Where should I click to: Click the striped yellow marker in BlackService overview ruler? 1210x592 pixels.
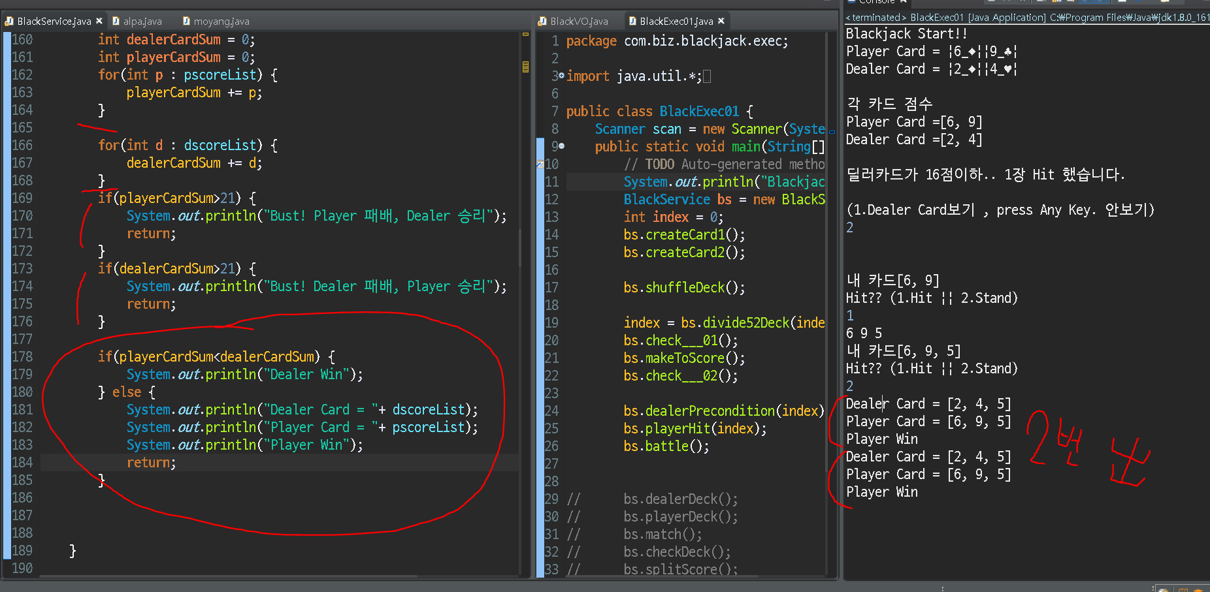click(x=525, y=66)
